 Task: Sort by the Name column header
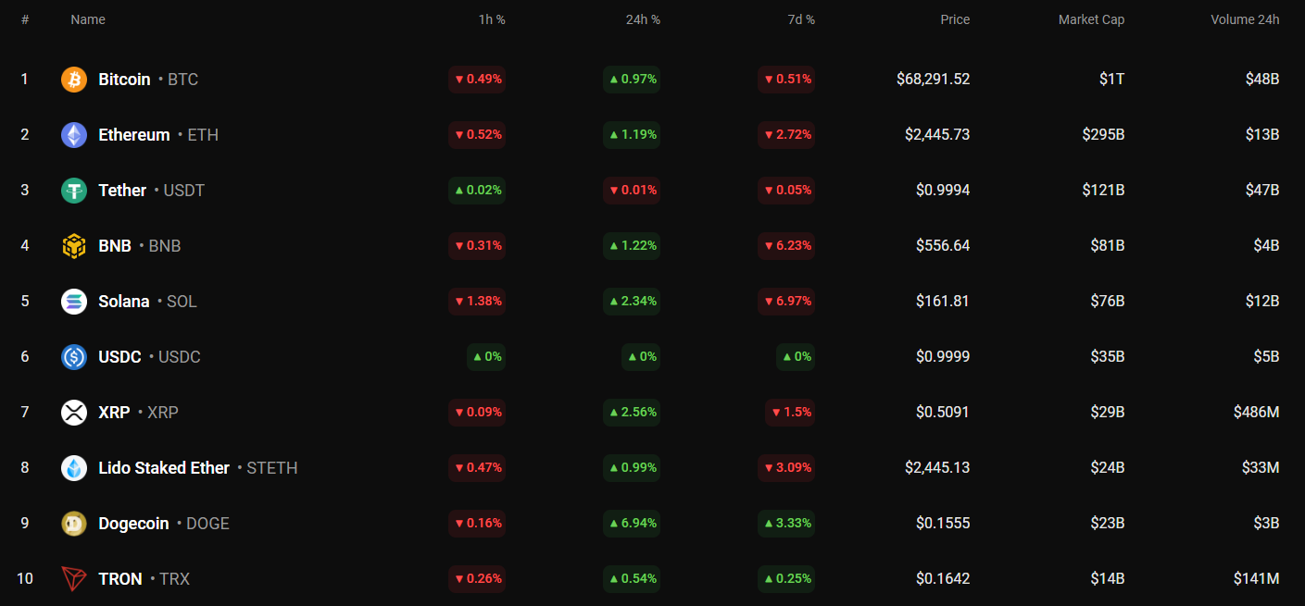point(88,19)
